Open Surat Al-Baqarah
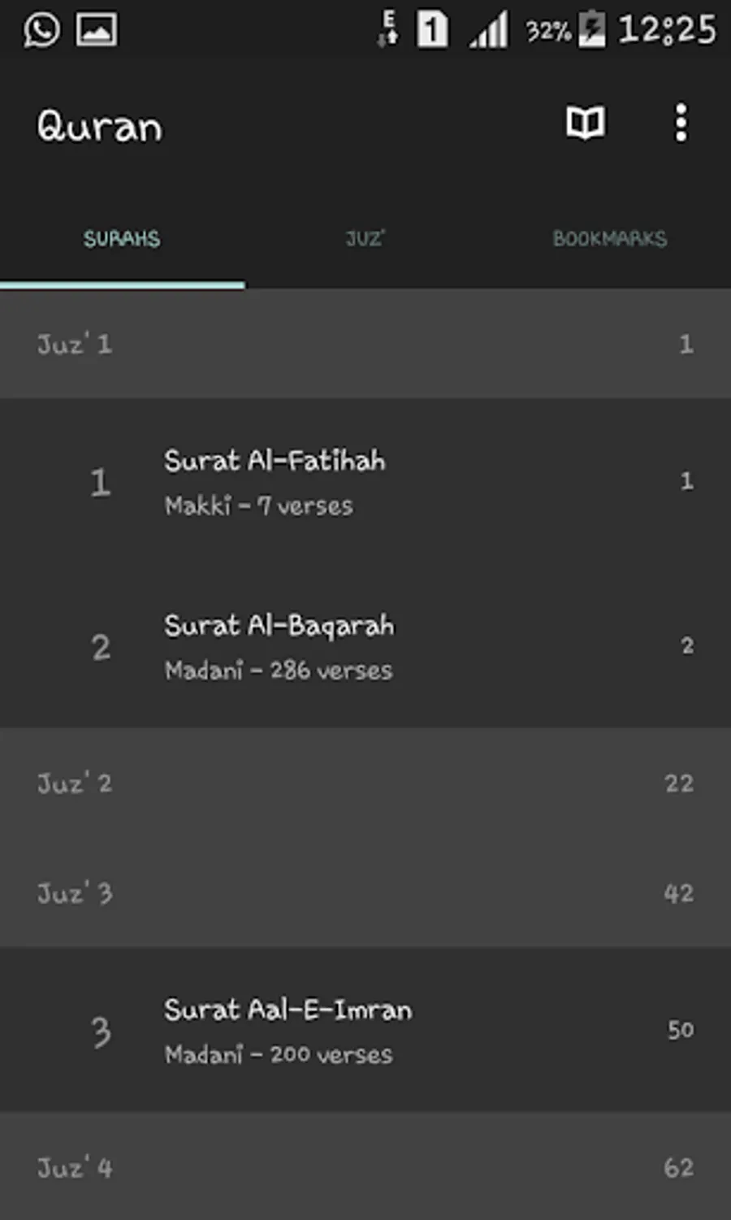This screenshot has width=731, height=1220. (365, 645)
